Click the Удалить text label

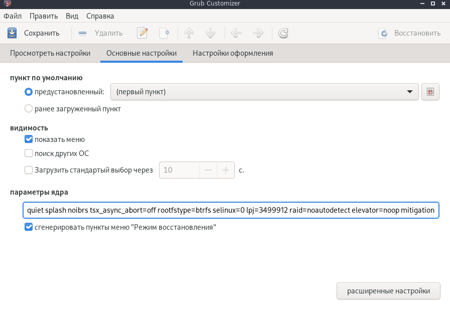point(109,33)
